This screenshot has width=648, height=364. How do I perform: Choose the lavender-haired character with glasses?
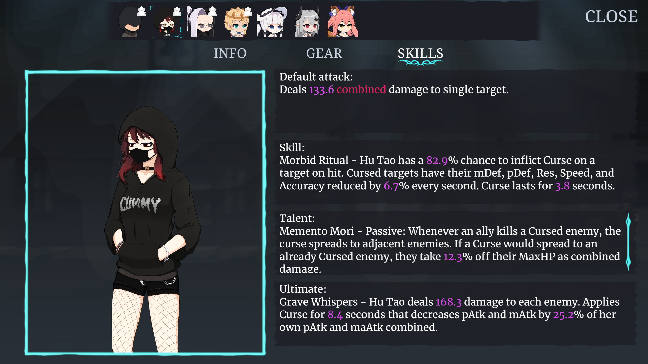point(201,22)
